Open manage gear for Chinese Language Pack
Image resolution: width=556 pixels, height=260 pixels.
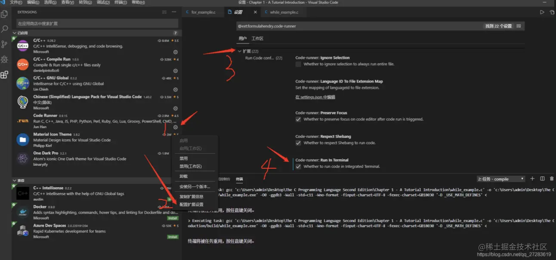pyautogui.click(x=175, y=108)
